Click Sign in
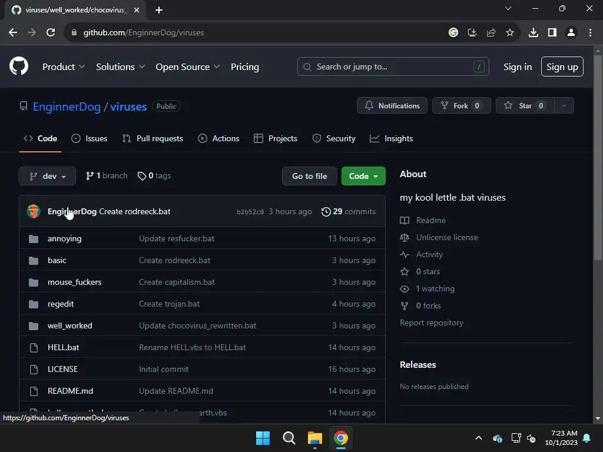The image size is (603, 452). coord(518,67)
